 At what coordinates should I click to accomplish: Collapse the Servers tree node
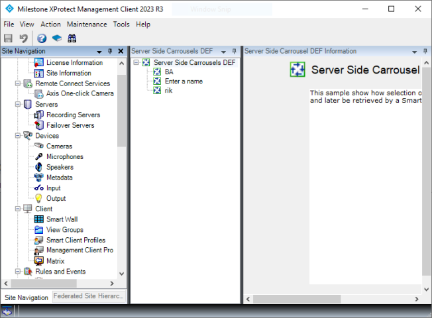point(18,105)
